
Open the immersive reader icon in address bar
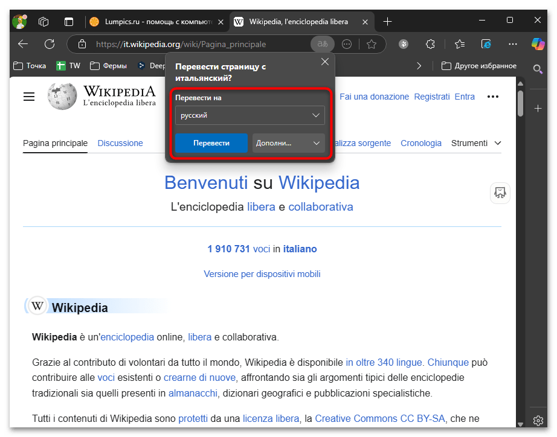347,44
